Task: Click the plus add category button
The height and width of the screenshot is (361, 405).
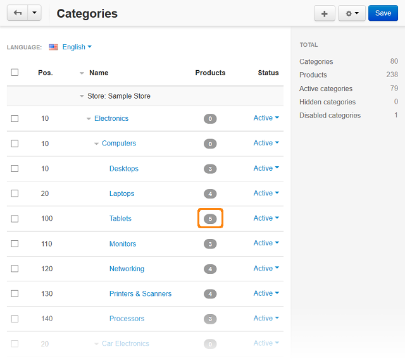Action: [325, 13]
